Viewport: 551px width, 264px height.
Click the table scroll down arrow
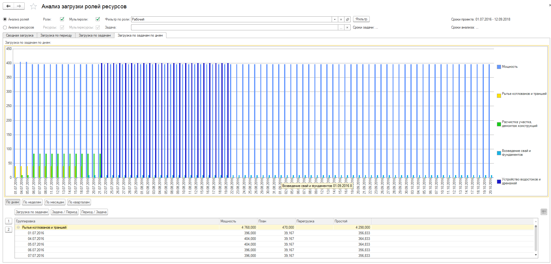tap(536, 255)
